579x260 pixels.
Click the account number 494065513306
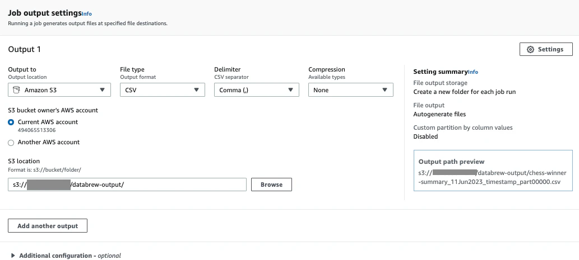pyautogui.click(x=36, y=130)
